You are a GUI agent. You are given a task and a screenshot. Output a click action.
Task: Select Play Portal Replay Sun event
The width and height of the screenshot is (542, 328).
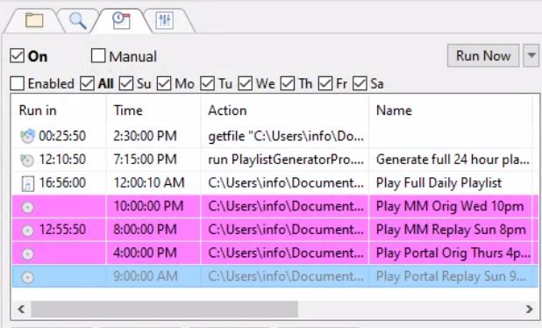point(451,276)
